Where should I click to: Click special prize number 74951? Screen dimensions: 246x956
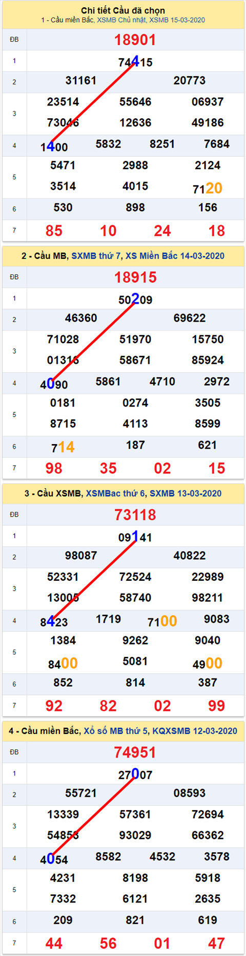pos(135,752)
